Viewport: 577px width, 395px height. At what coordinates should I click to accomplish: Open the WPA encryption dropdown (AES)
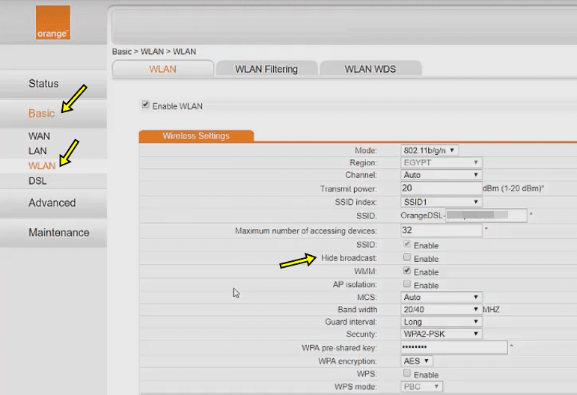coord(417,361)
